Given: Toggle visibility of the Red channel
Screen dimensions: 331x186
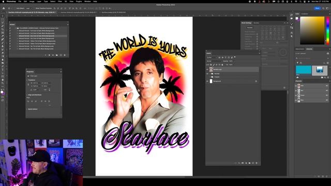Looking at the screenshot, I should 296,90.
